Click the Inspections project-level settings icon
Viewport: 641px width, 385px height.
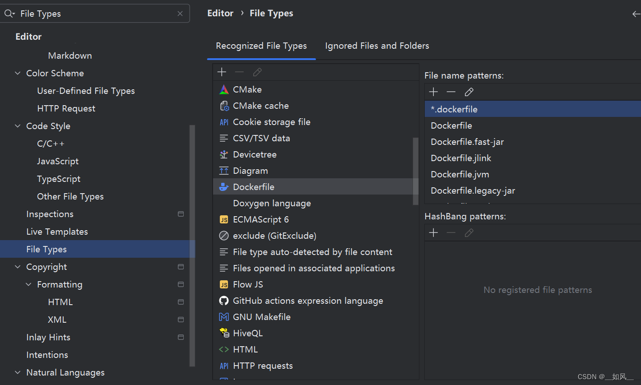pyautogui.click(x=181, y=214)
